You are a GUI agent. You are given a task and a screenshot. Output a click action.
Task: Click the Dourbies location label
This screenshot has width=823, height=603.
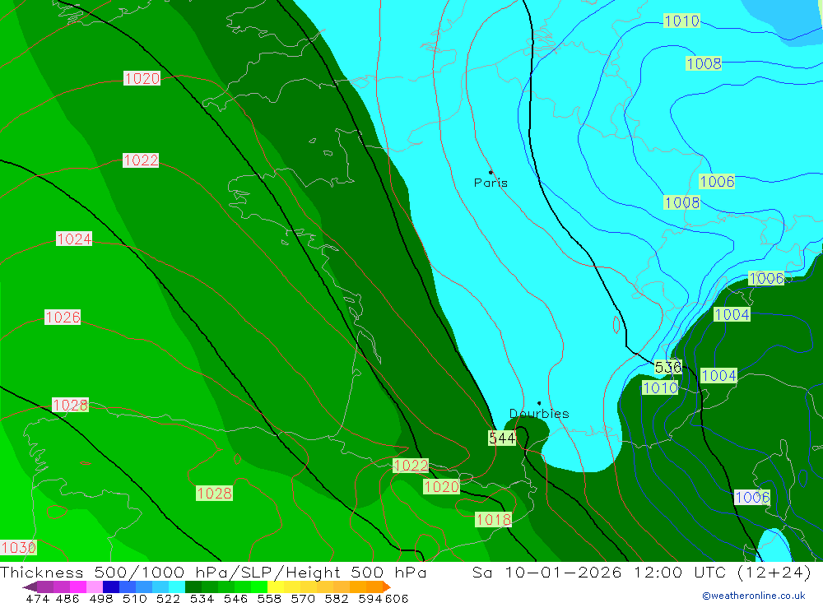click(539, 414)
